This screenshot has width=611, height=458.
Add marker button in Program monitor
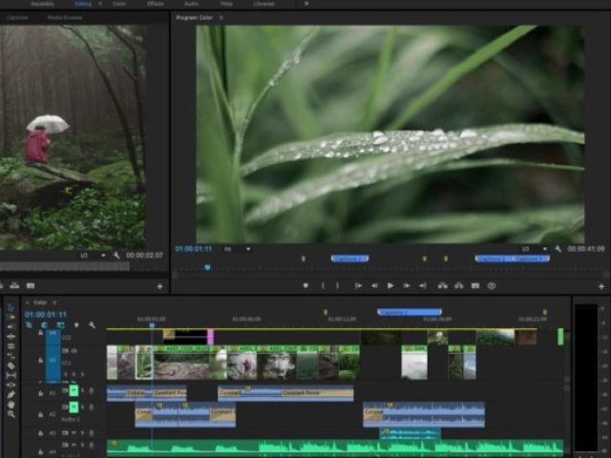point(305,286)
